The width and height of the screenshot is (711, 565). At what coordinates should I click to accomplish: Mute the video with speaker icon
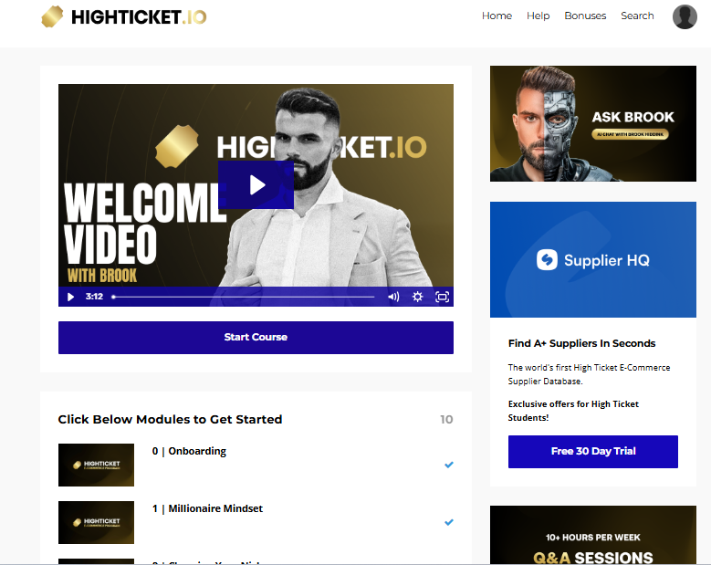pyautogui.click(x=393, y=297)
